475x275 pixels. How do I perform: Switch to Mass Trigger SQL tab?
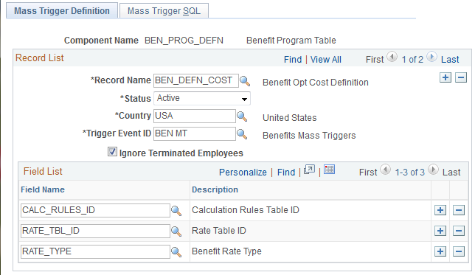[164, 11]
